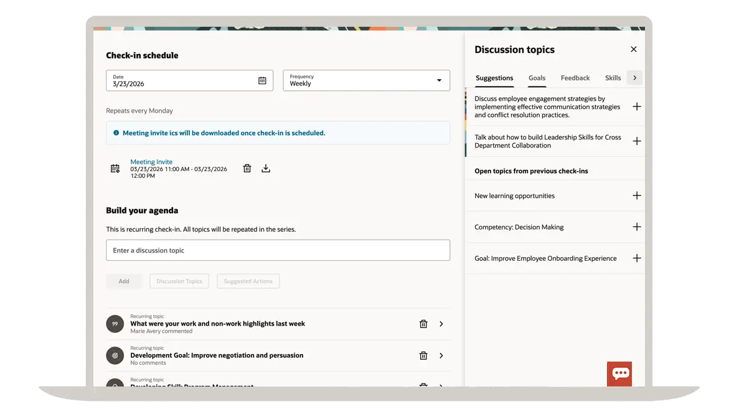Screen dimensions: 739x417
Task: Focus the Enter a discussion topic field
Action: click(278, 250)
